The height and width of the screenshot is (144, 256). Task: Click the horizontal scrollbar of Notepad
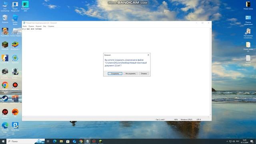116,117
